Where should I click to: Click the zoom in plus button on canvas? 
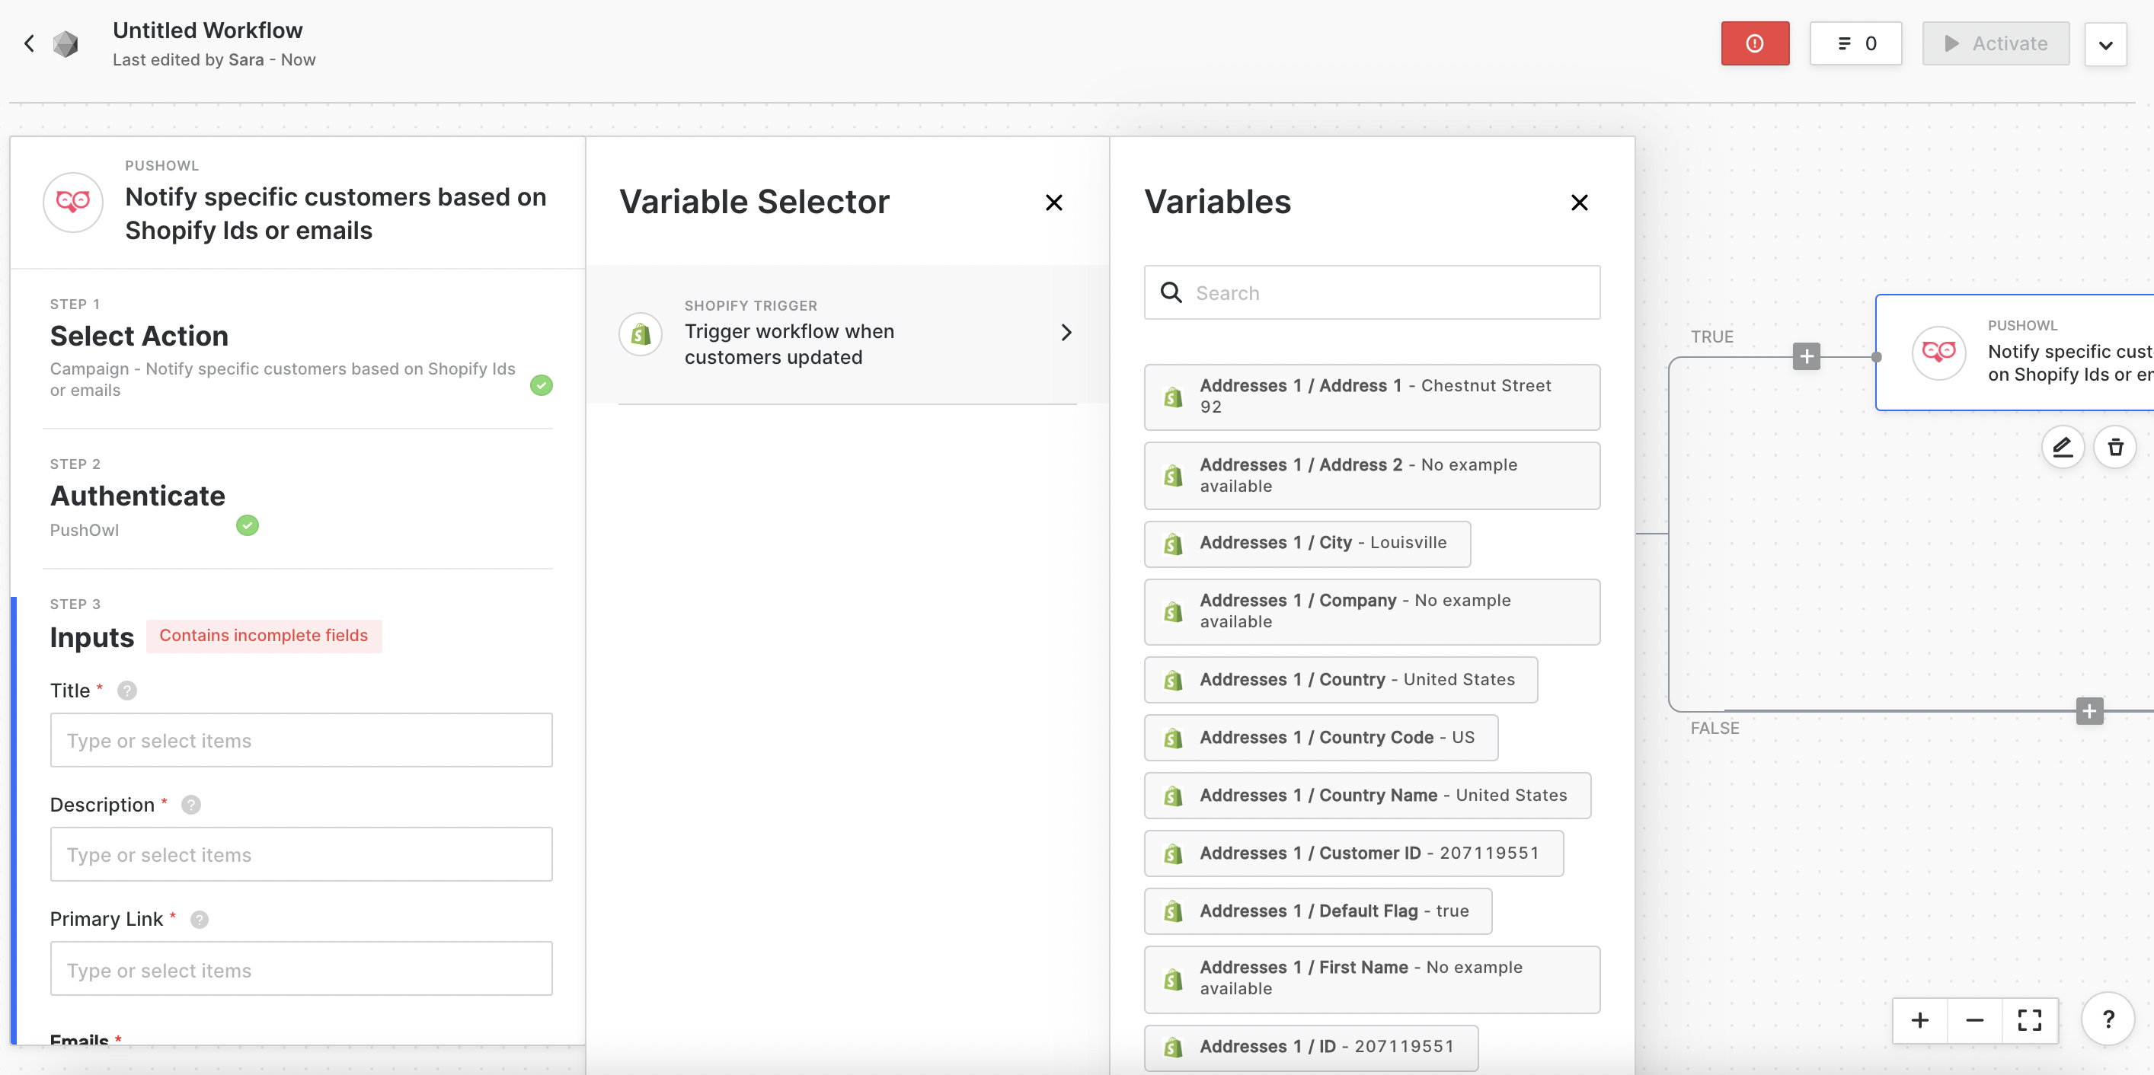point(1920,1020)
